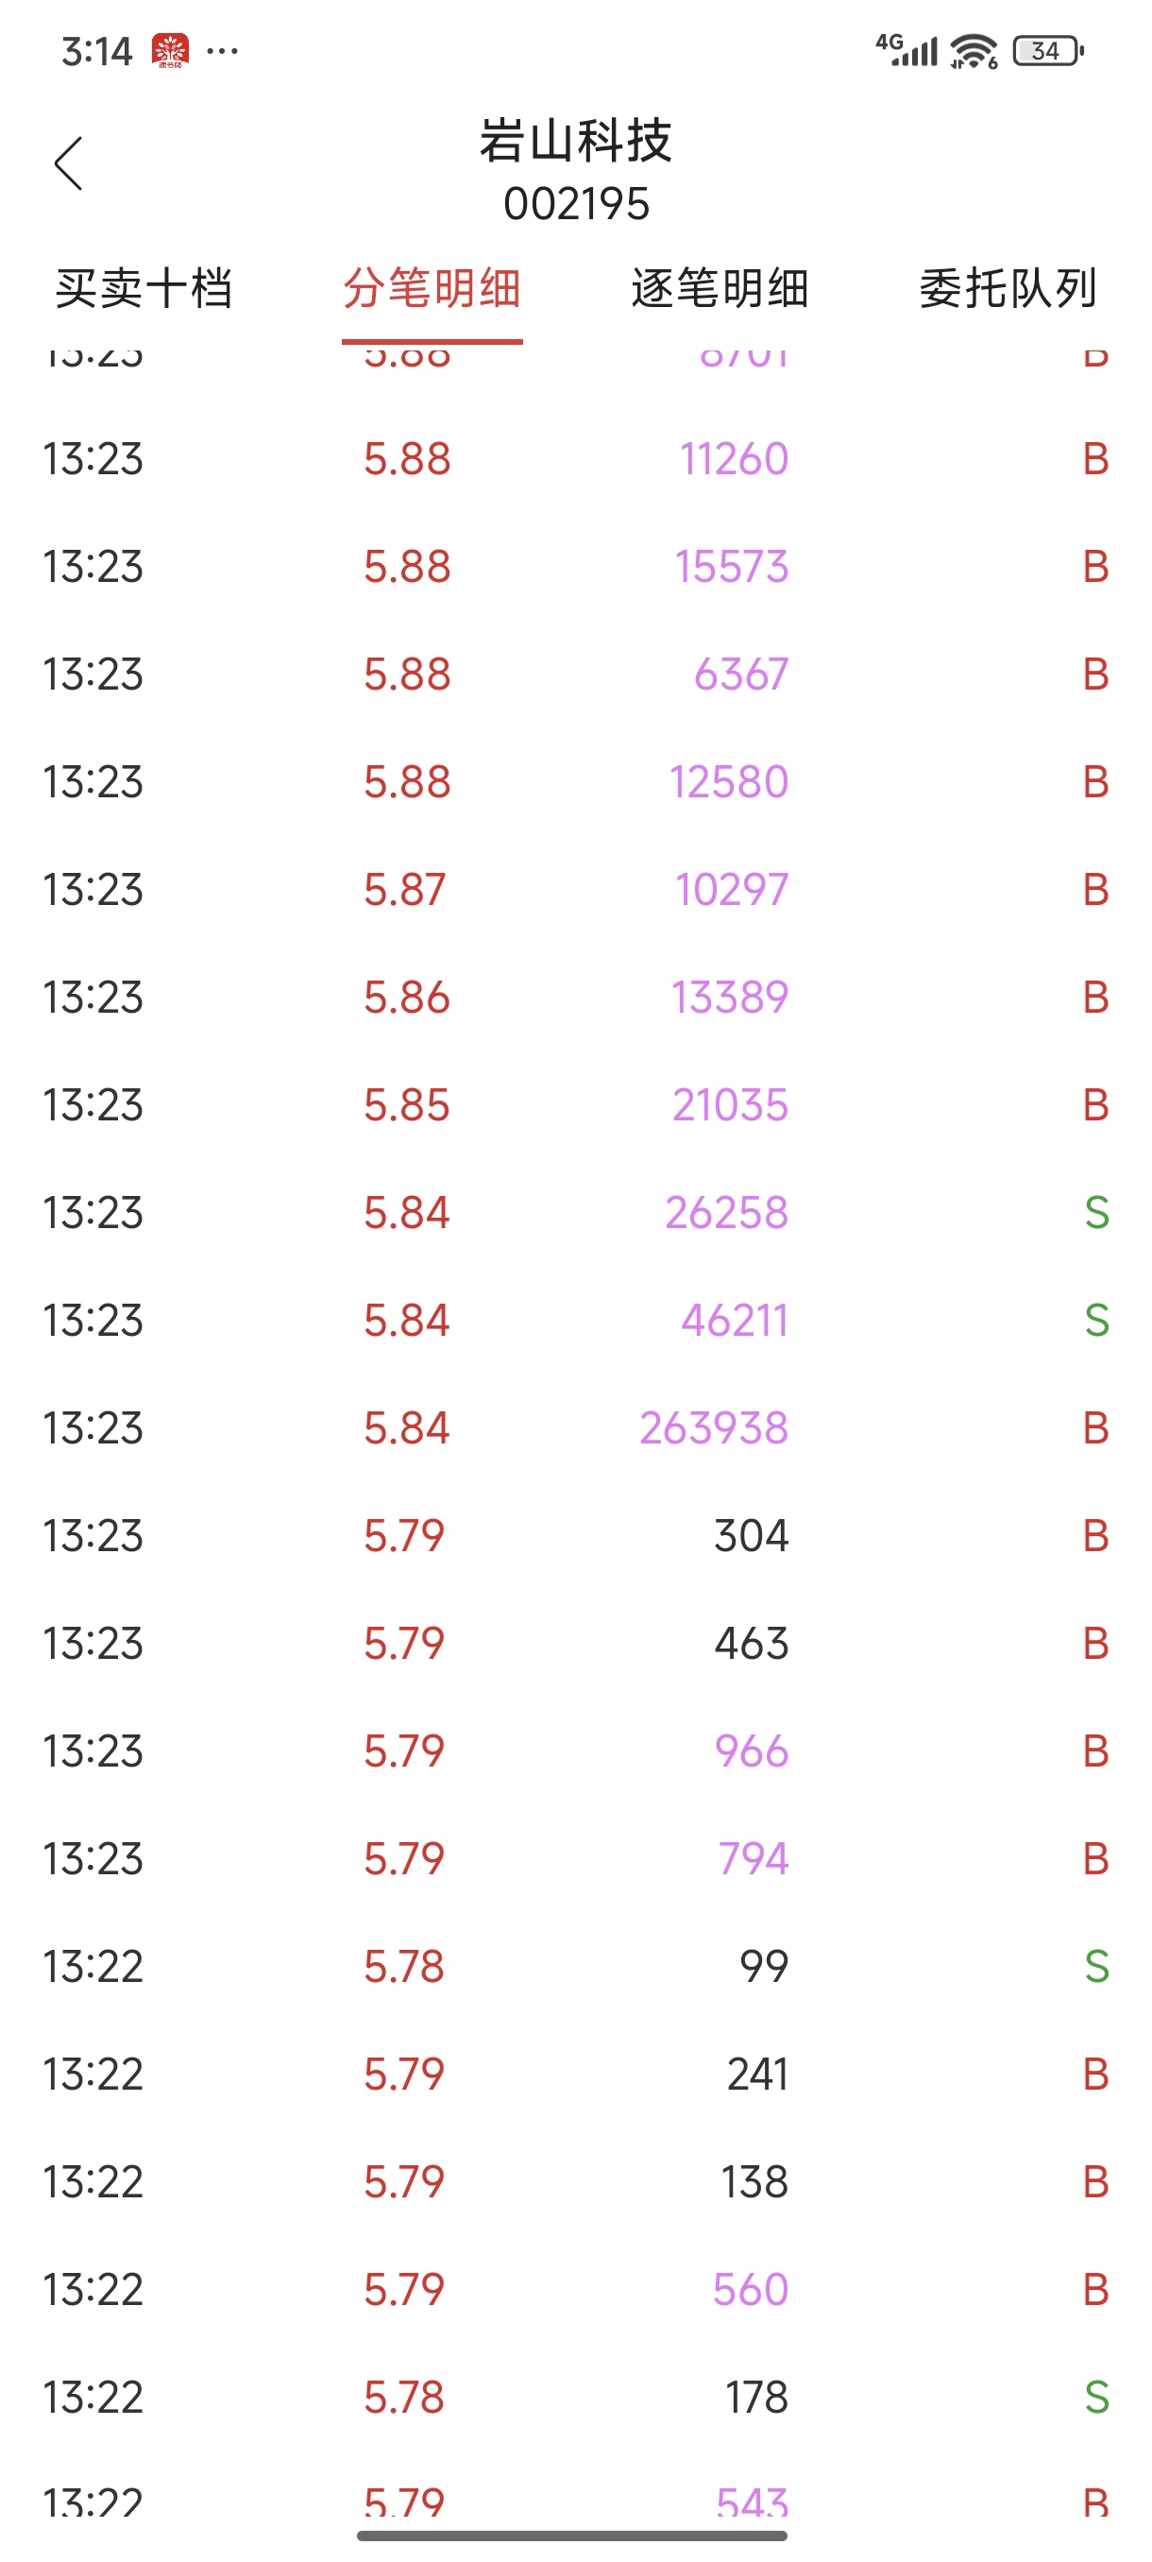Viewport: 1152px width, 2562px height.
Task: Switch to the 买卖十档 tab
Action: click(144, 289)
